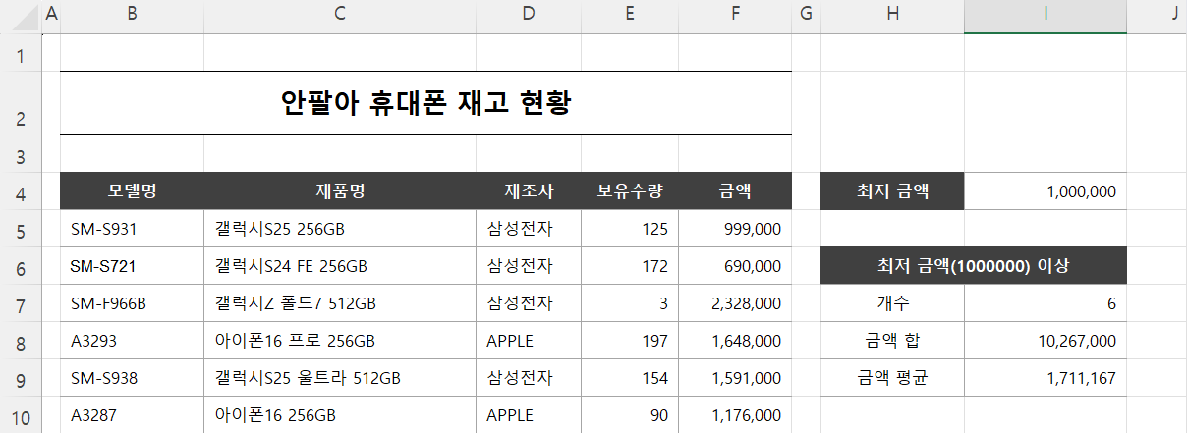
Task: Select average cell showing 1,711,167
Action: pos(1046,378)
